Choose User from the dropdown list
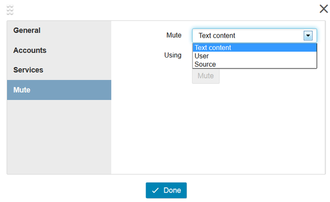 [x=255, y=56]
